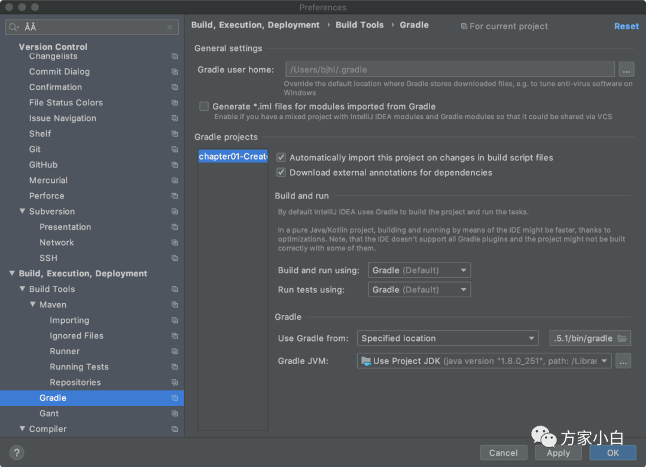Viewport: 646px width, 467px height.
Task: Clear the search field with the X icon
Action: tap(170, 28)
